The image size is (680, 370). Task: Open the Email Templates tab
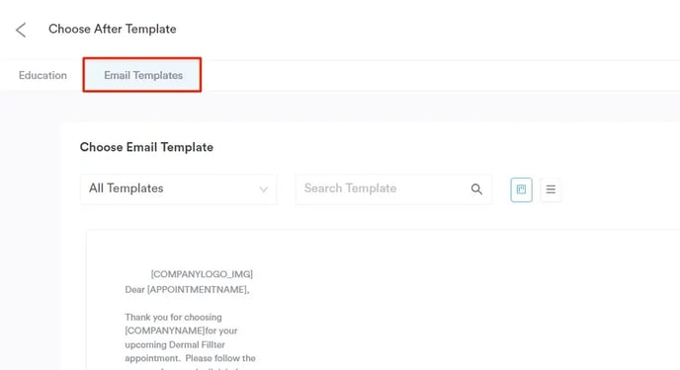click(142, 75)
